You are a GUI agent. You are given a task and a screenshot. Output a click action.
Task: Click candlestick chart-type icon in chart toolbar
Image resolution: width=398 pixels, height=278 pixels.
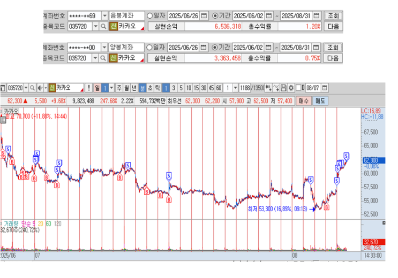tap(268, 88)
